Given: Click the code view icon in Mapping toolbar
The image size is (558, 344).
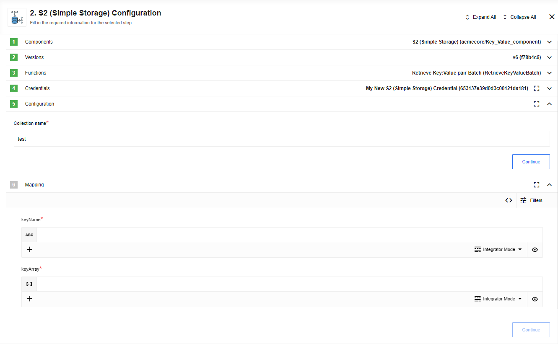Looking at the screenshot, I should point(509,200).
